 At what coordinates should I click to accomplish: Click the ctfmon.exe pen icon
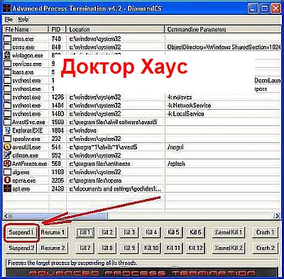pyautogui.click(x=7, y=155)
